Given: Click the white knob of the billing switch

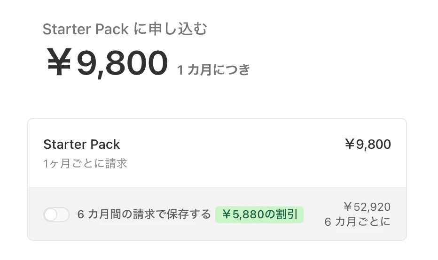Looking at the screenshot, I should pyautogui.click(x=51, y=215).
